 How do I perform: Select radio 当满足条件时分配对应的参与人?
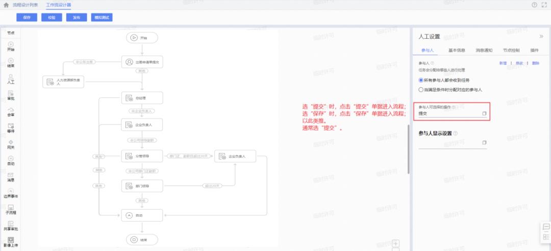coord(421,89)
